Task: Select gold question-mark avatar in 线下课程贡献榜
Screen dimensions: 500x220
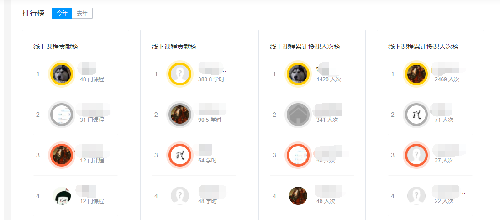Action: pyautogui.click(x=180, y=74)
